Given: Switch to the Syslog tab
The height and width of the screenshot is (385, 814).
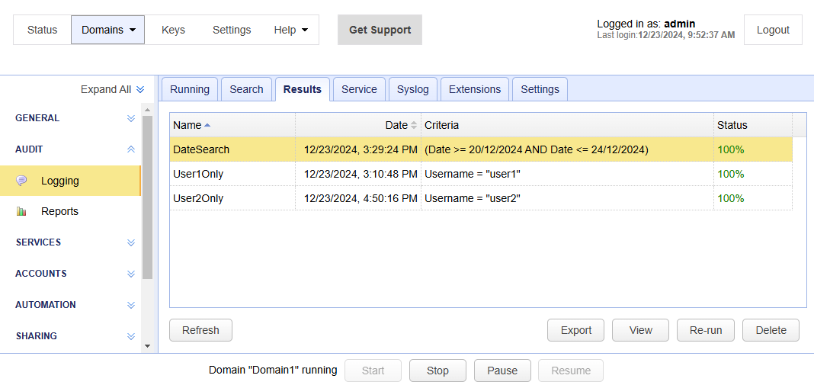Looking at the screenshot, I should pyautogui.click(x=412, y=89).
